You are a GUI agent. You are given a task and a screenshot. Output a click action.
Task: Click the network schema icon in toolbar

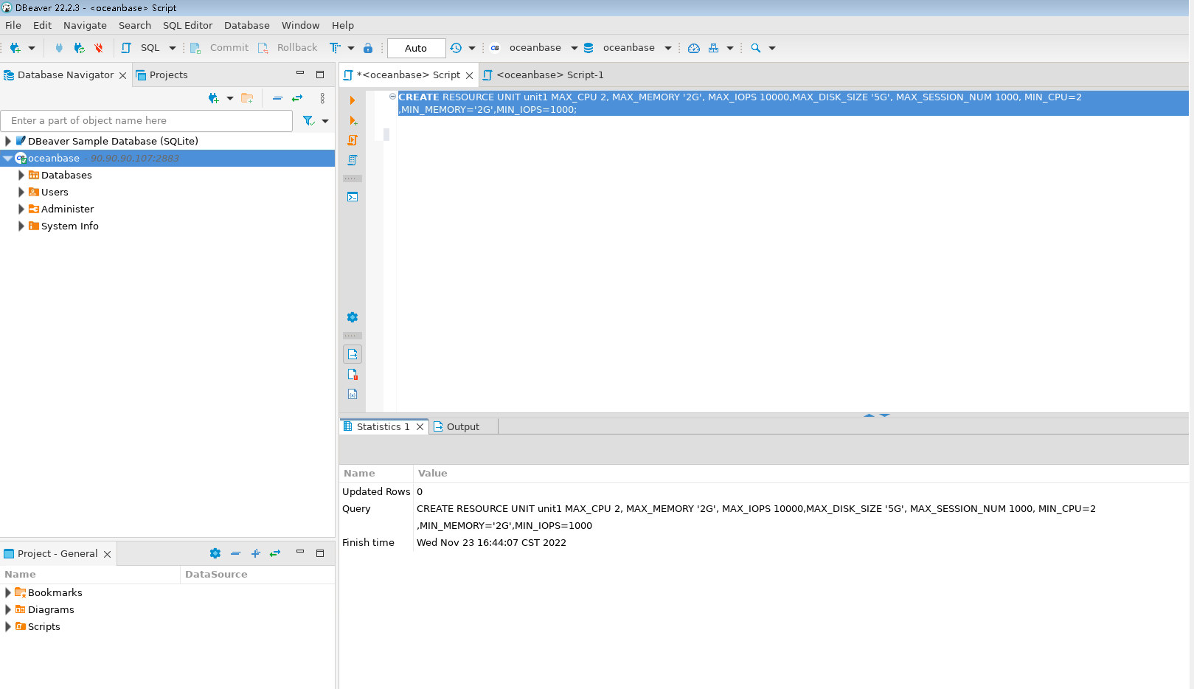[x=713, y=48]
